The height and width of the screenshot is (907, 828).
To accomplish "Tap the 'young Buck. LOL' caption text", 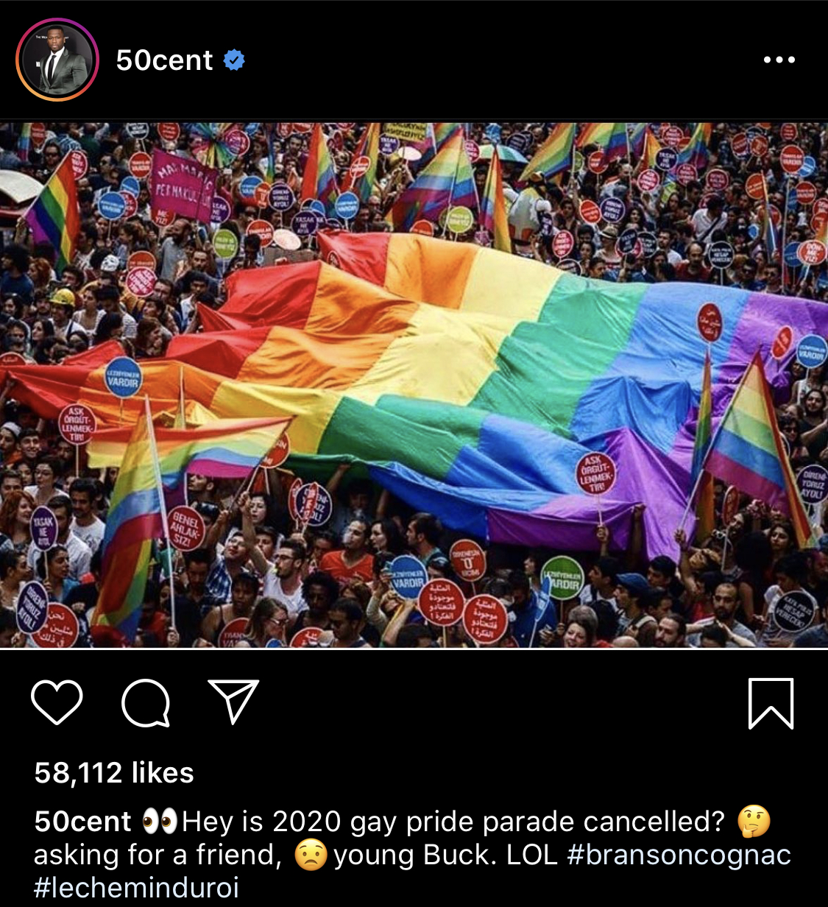I will 445,855.
